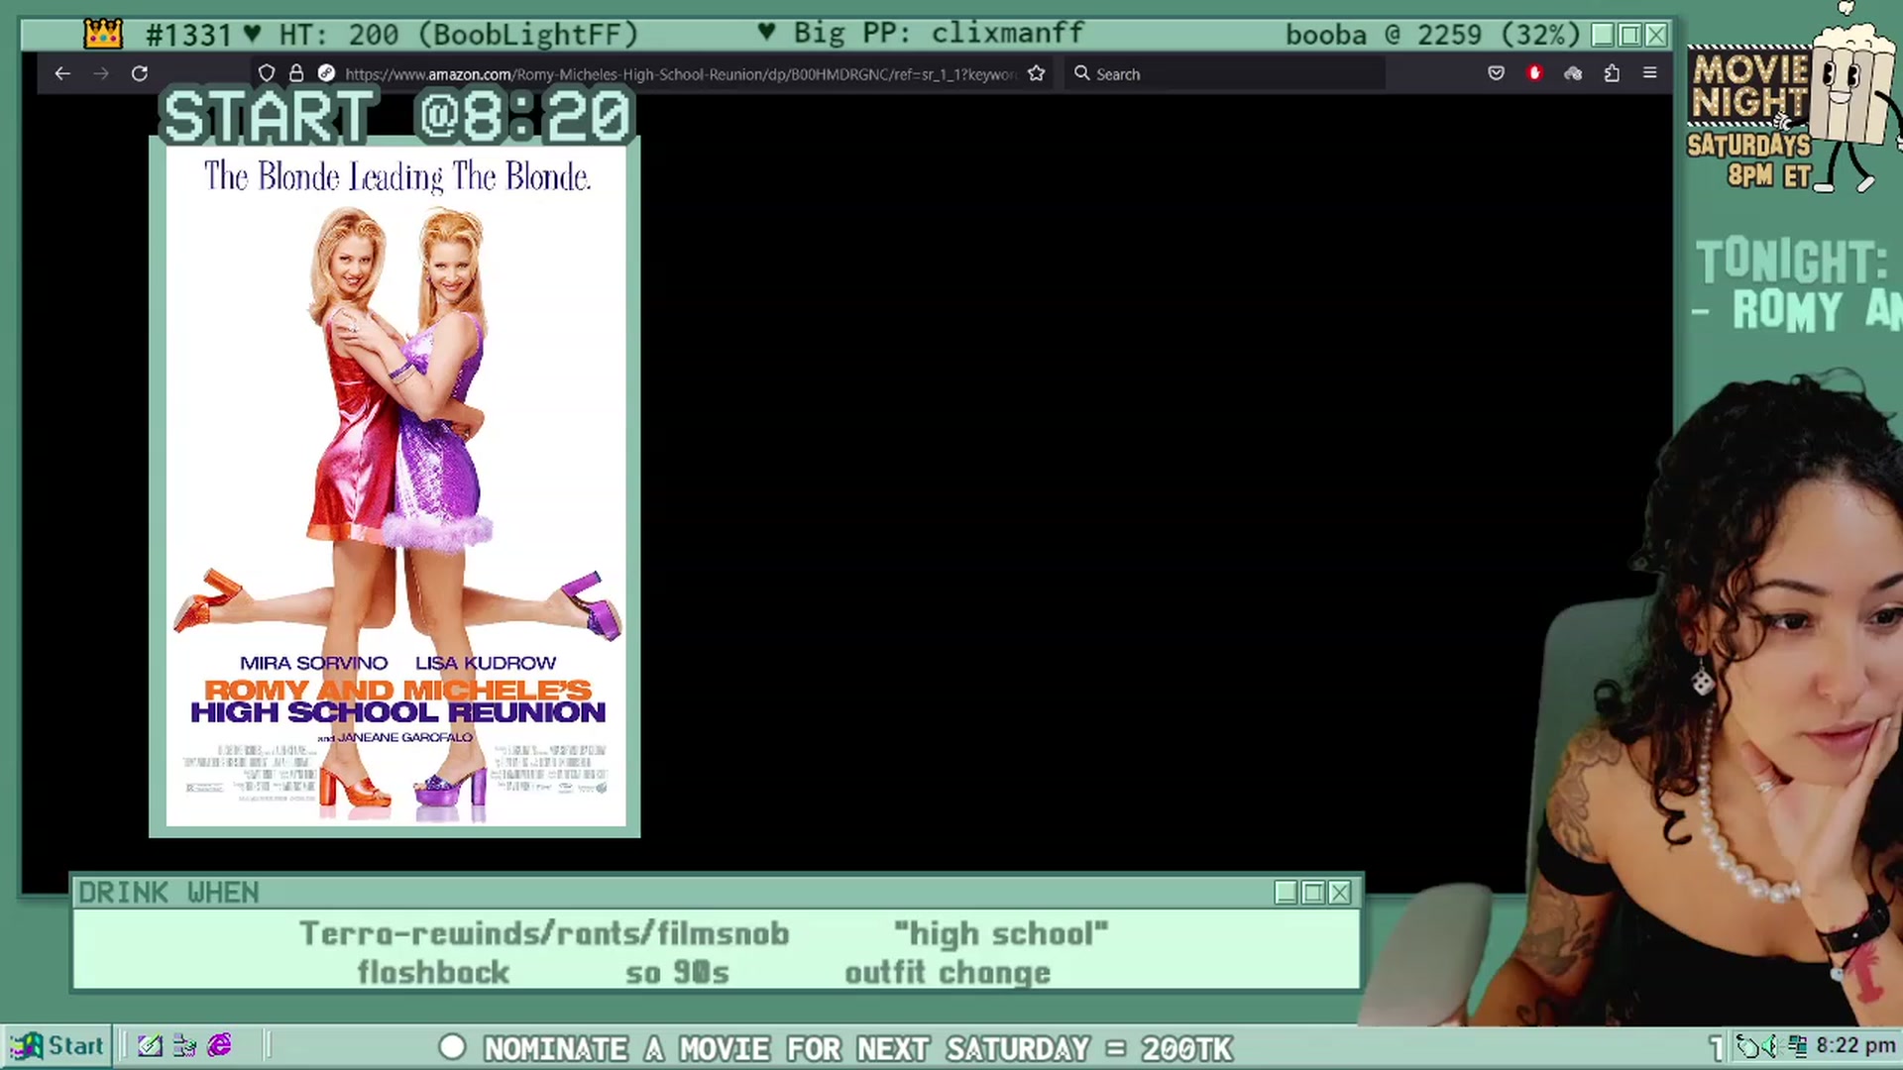Open the volume speaker tray icon
The height and width of the screenshot is (1070, 1903).
coord(1770,1046)
